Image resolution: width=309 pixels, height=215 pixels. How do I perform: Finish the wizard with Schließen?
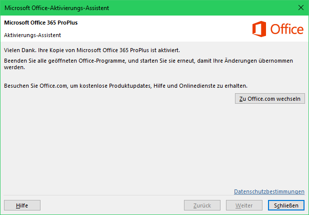pos(286,205)
